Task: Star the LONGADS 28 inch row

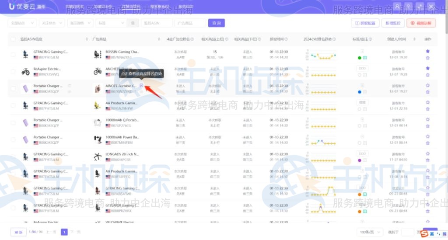Action: (427, 153)
